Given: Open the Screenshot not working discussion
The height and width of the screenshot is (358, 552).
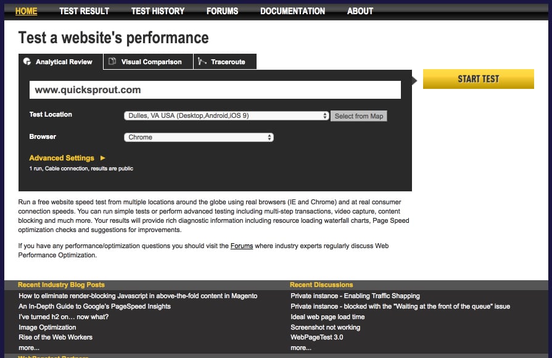Looking at the screenshot, I should click(325, 327).
